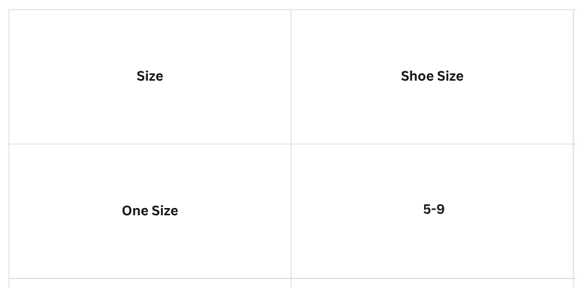The width and height of the screenshot is (577, 288).
Task: Click the word "One" in the first column
Action: point(135,211)
